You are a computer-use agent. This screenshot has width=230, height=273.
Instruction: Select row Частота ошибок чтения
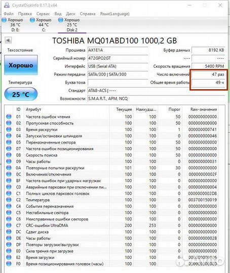pos(111,117)
